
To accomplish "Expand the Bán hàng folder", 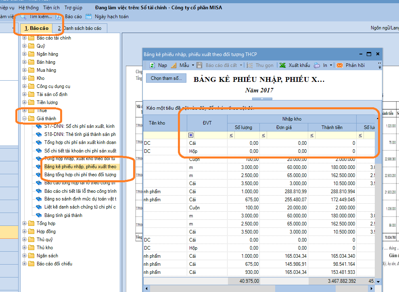I will 25,62.
